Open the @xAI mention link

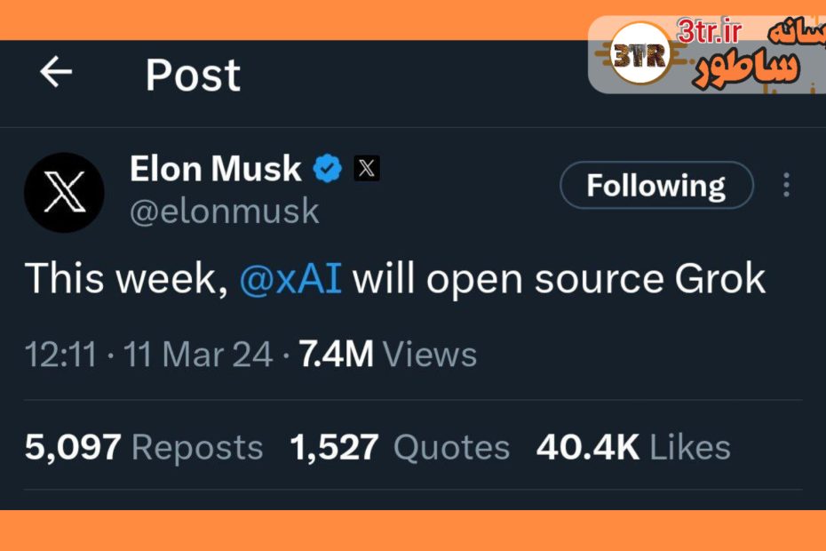pos(290,279)
